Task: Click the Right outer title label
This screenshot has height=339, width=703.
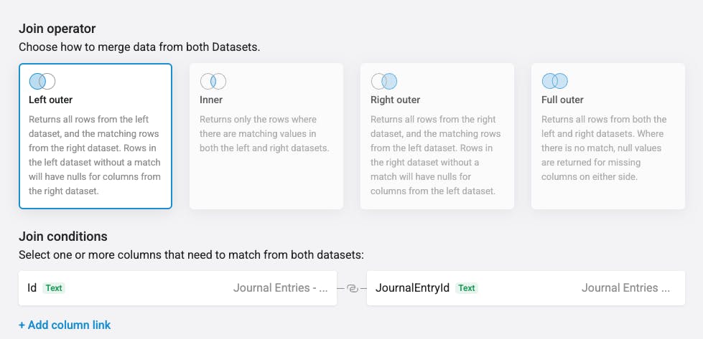Action: point(395,100)
